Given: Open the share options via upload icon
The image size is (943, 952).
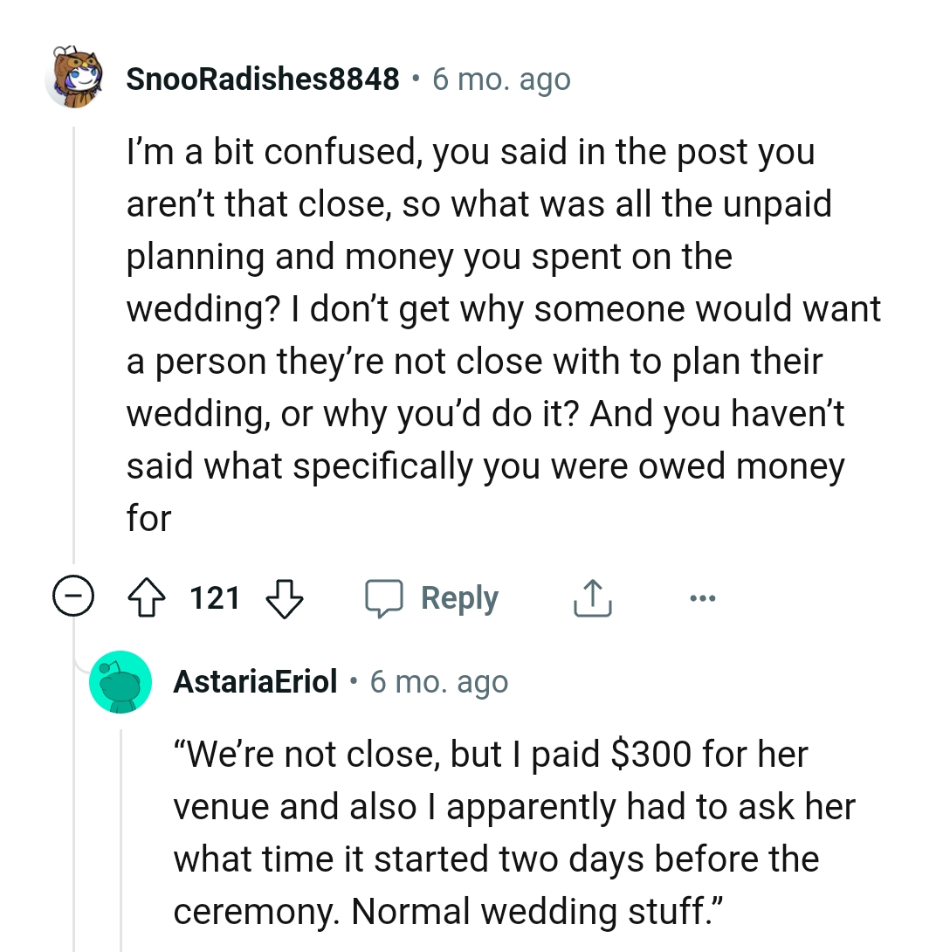Looking at the screenshot, I should pos(592,597).
